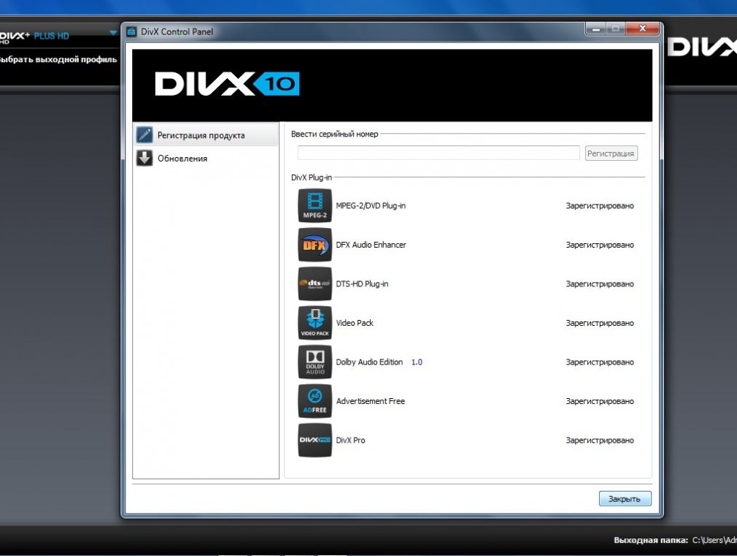Viewport: 737px width, 556px height.
Task: Select the DFX Audio Enhancer label
Action: [x=371, y=245]
